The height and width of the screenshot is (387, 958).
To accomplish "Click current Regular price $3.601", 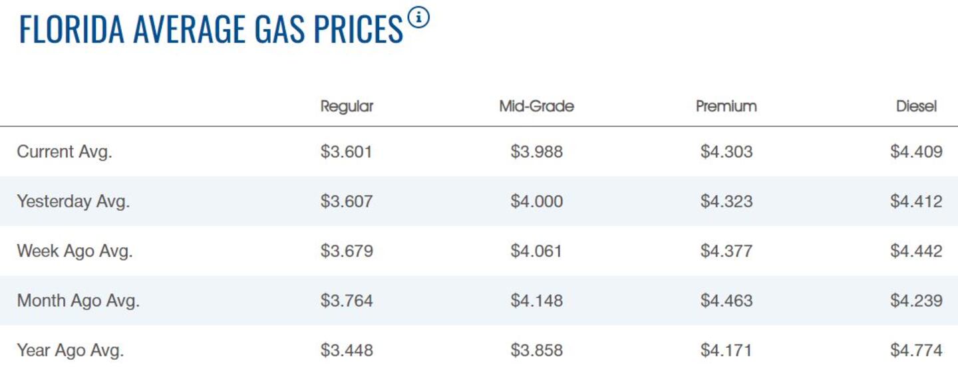I will click(x=346, y=152).
